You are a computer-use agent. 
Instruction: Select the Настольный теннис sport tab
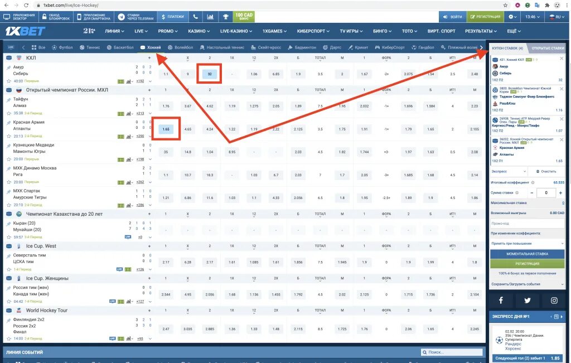222,47
